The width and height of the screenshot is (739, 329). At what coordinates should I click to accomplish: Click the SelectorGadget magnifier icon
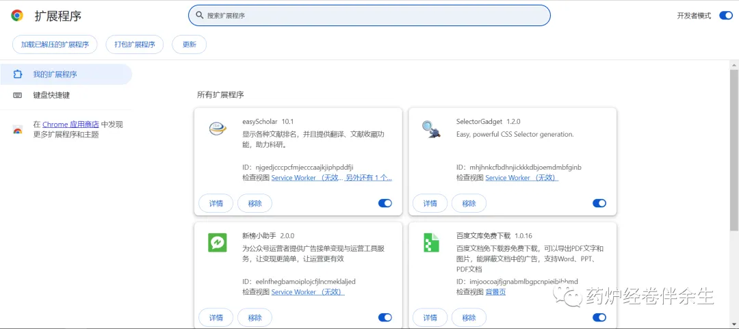(x=431, y=129)
